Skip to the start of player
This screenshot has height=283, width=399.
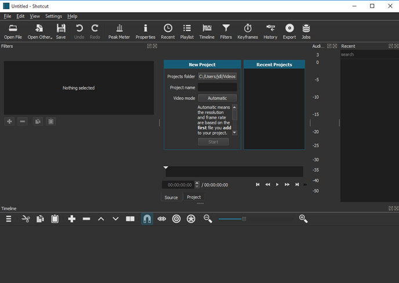[x=257, y=185]
